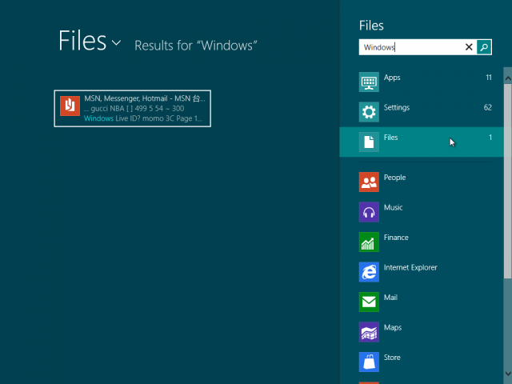The width and height of the screenshot is (512, 384).
Task: Click the Files document icon
Action: click(x=369, y=142)
